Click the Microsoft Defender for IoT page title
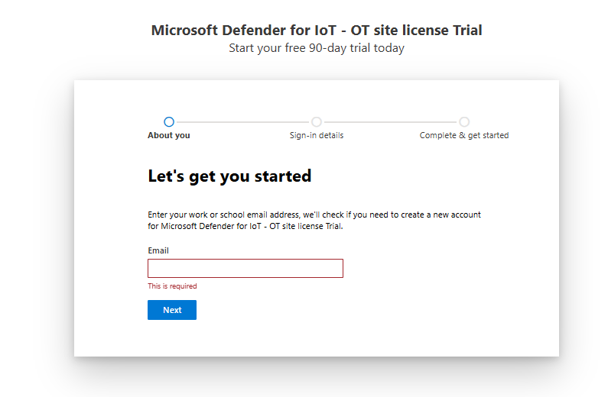Screen dimensions: 608x397 point(317,31)
